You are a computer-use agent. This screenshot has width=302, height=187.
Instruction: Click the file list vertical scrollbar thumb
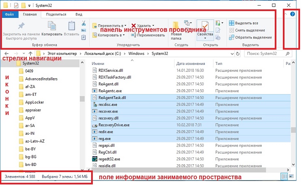(x=293, y=130)
